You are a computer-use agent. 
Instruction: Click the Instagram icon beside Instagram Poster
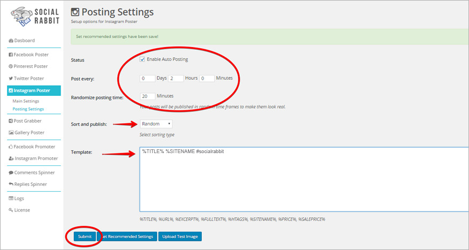11,90
